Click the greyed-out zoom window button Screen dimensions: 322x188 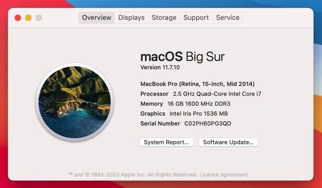point(39,18)
